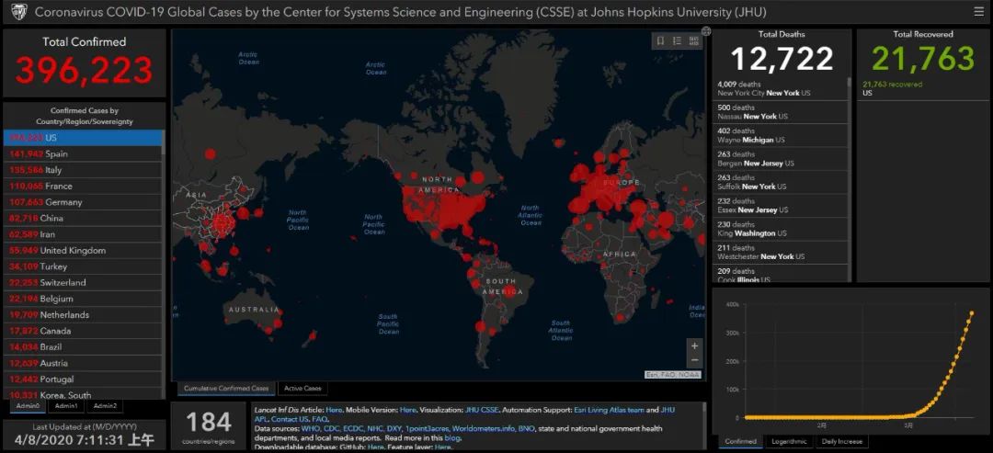Image resolution: width=993 pixels, height=453 pixels.
Task: Show the Confirmed chart tab
Action: pos(740,442)
